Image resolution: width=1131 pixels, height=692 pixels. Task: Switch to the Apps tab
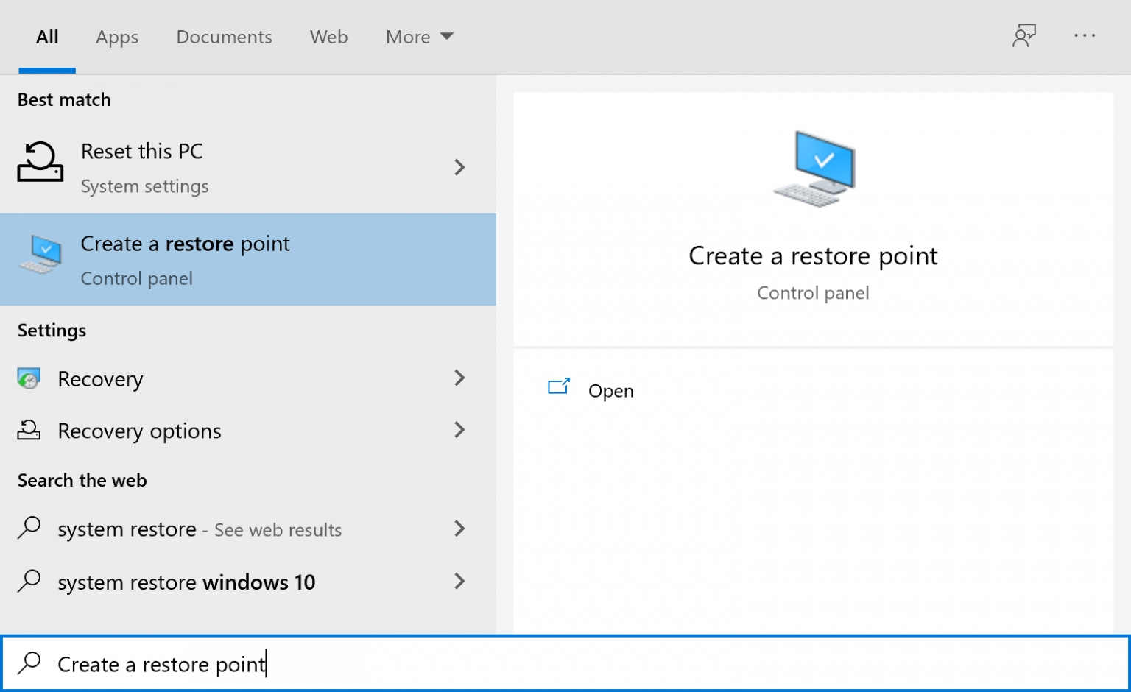click(x=116, y=36)
